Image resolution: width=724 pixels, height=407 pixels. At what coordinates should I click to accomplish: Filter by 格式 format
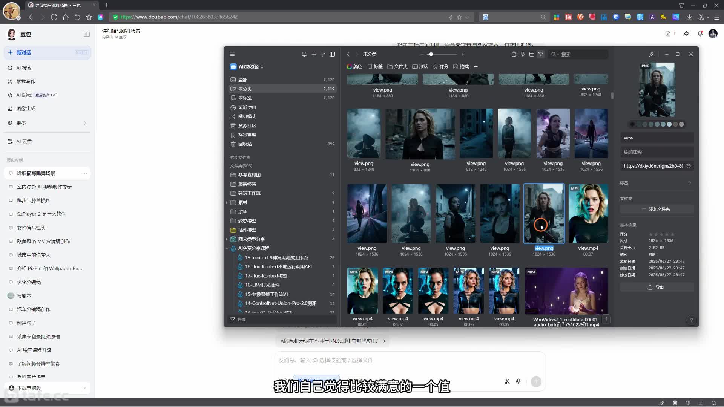click(x=461, y=67)
